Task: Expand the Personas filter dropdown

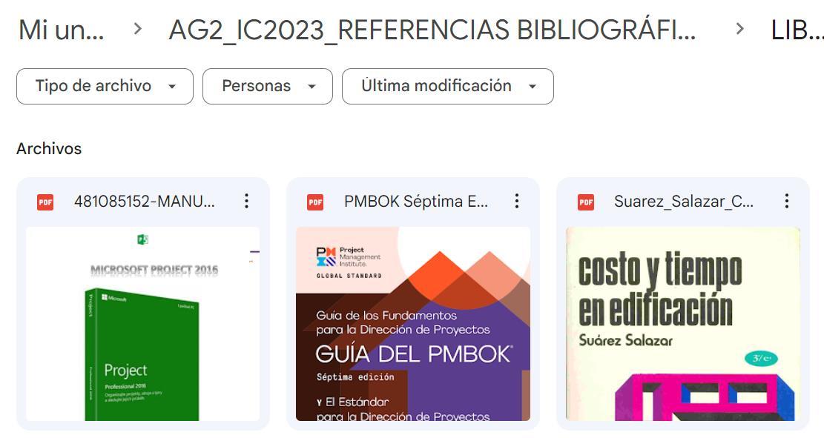Action: tap(268, 86)
